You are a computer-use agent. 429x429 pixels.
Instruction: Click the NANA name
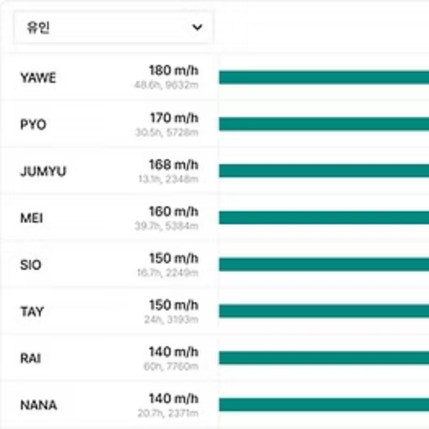click(x=39, y=405)
